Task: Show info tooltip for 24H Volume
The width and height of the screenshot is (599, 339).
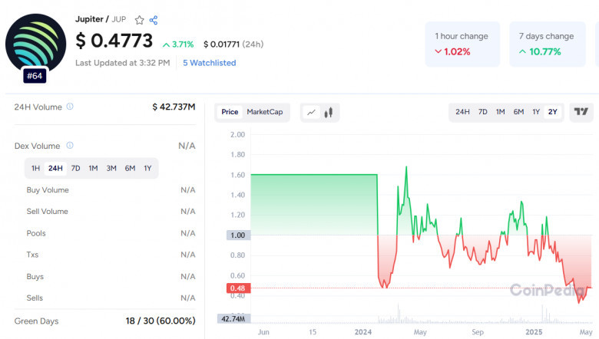Action: coord(70,107)
